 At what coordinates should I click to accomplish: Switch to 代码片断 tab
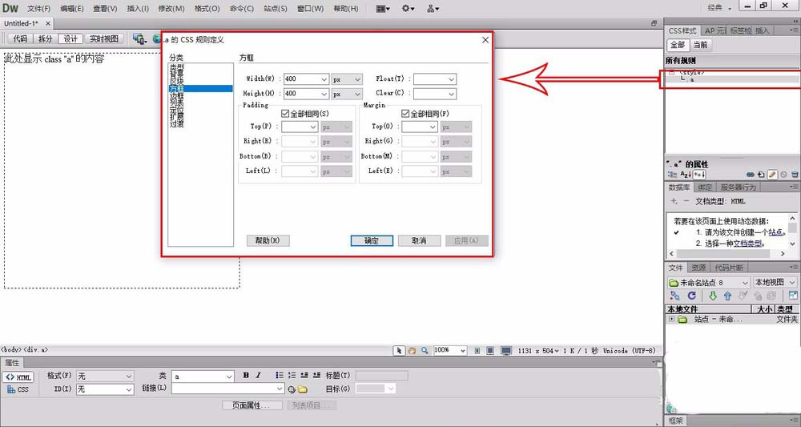729,268
